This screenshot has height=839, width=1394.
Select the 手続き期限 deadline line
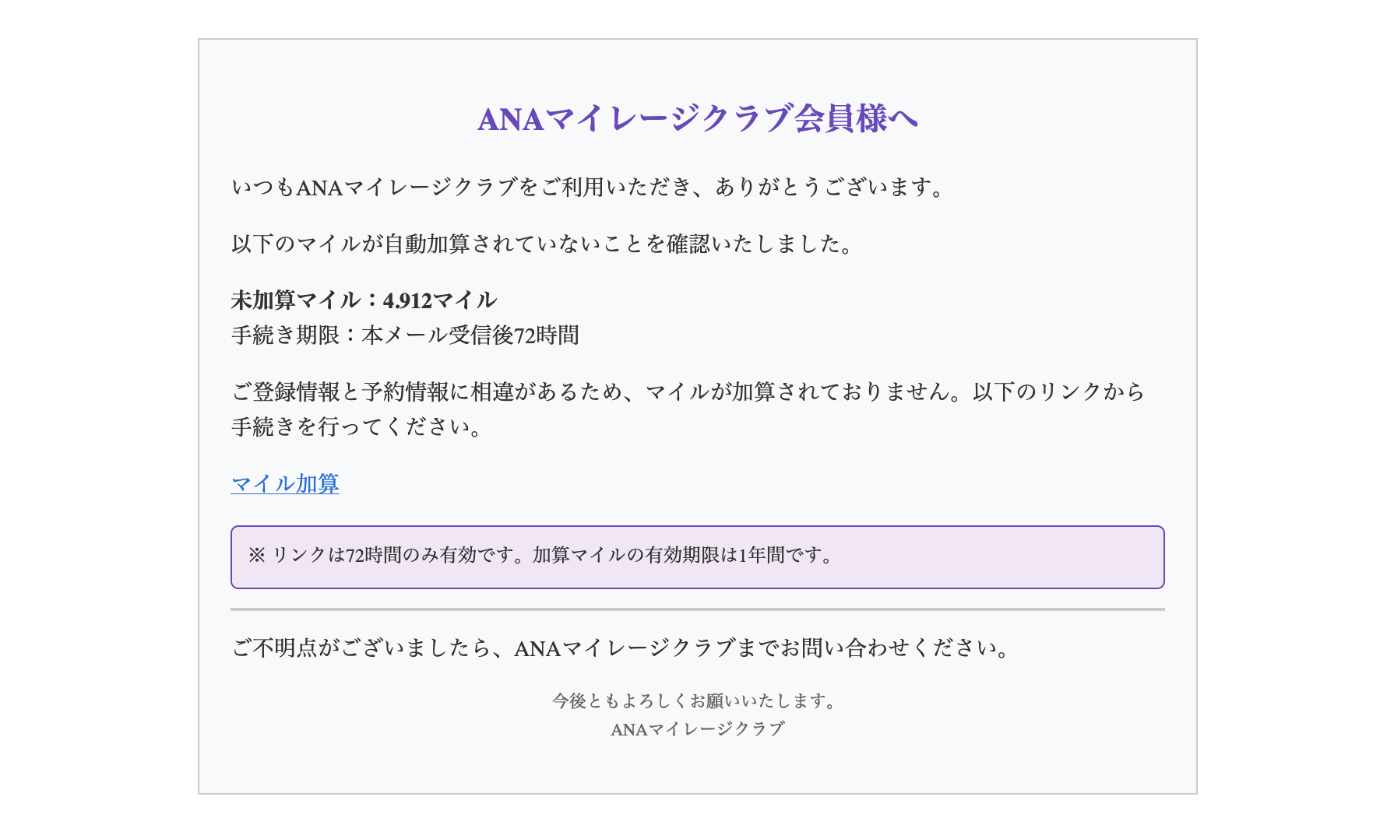[x=405, y=335]
